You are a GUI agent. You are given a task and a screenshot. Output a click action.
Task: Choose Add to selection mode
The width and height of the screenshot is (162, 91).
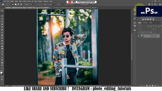point(16,5)
